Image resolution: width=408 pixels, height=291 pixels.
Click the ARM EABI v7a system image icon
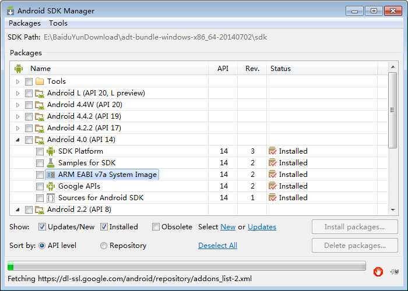(x=51, y=175)
